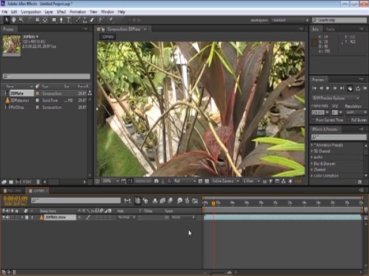Enable the From Current Time checkbox
This screenshot has width=369, height=276.
313,120
